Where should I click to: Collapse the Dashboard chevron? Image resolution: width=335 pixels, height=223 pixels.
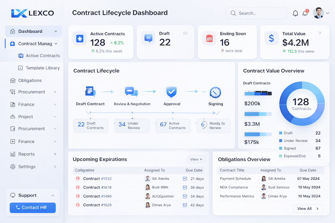click(x=56, y=31)
